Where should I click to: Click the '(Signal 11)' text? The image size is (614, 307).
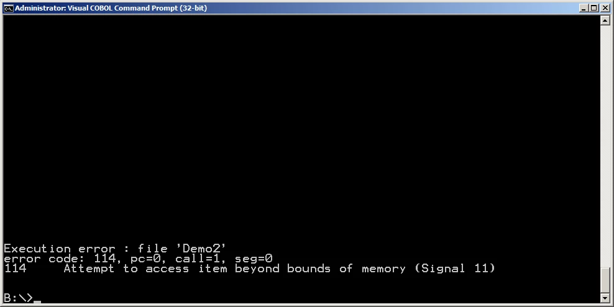(455, 269)
